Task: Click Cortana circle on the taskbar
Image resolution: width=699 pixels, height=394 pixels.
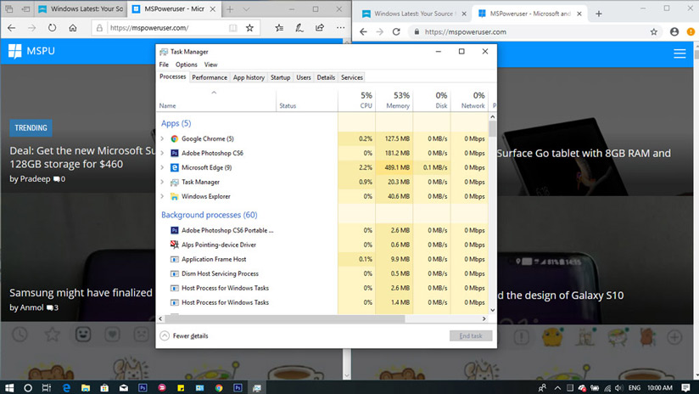Action: [28, 388]
